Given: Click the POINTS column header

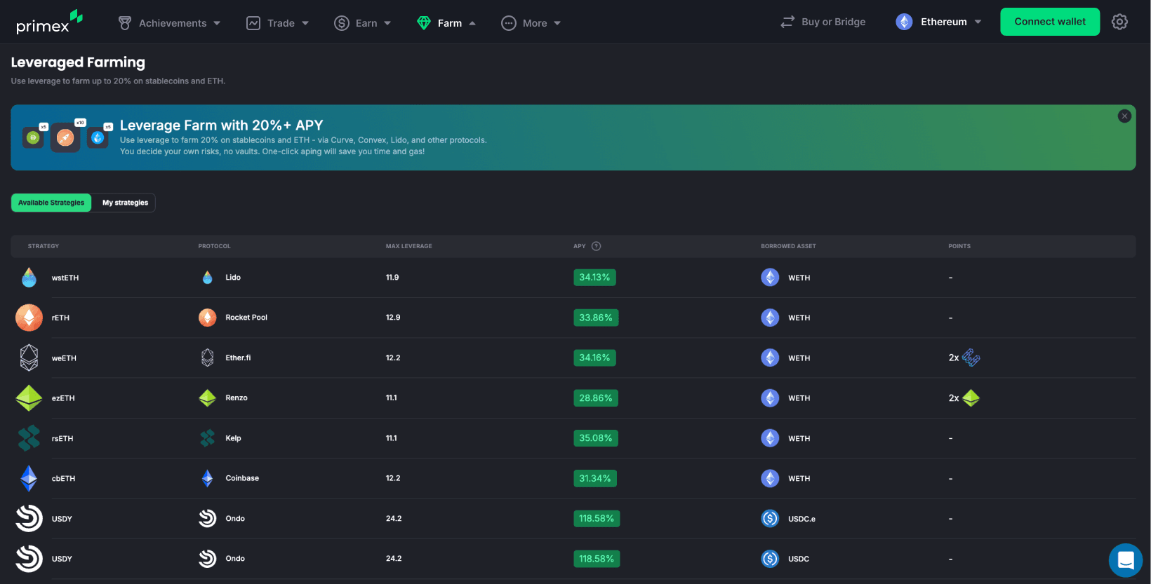Looking at the screenshot, I should (x=959, y=246).
